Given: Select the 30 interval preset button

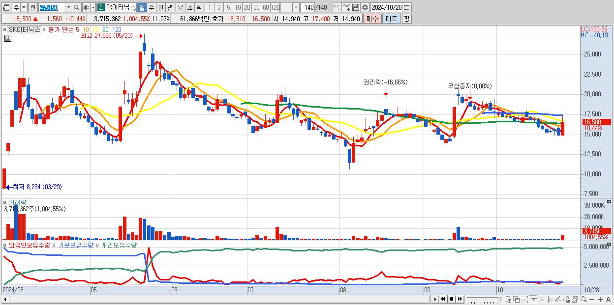Looking at the screenshot, I should click(256, 7).
